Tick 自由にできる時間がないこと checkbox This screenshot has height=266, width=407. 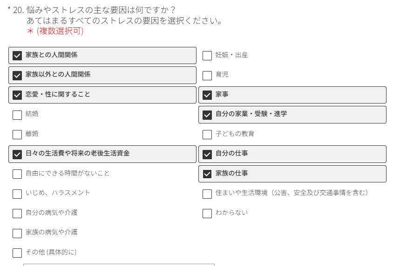coord(17,174)
